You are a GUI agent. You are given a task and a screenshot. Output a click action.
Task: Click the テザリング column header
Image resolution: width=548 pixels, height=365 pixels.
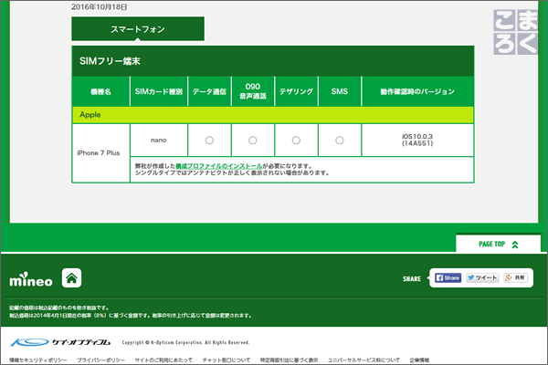[296, 91]
